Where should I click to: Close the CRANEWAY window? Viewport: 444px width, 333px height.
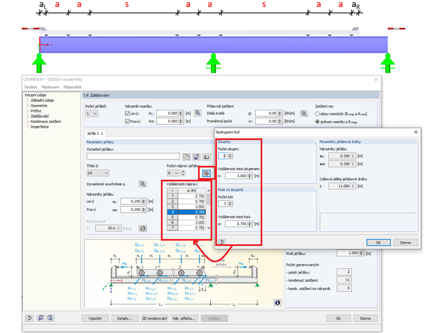pos(376,79)
